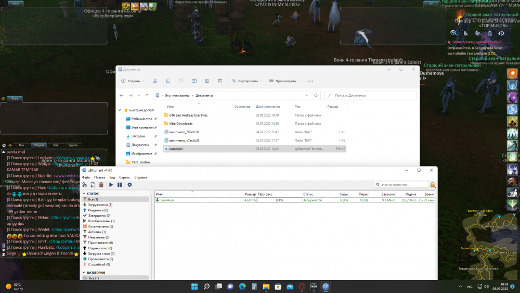
Task: Click the Refresh icon in Explorer address bar
Action: [x=316, y=96]
